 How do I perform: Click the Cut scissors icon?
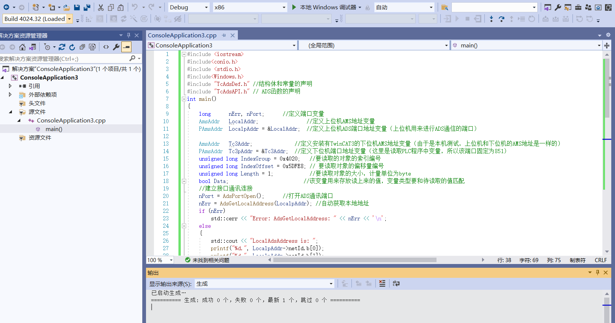click(x=101, y=7)
